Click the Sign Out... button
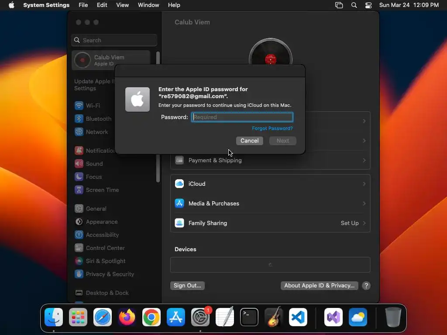Viewport: 447px width, 335px height. pyautogui.click(x=187, y=286)
